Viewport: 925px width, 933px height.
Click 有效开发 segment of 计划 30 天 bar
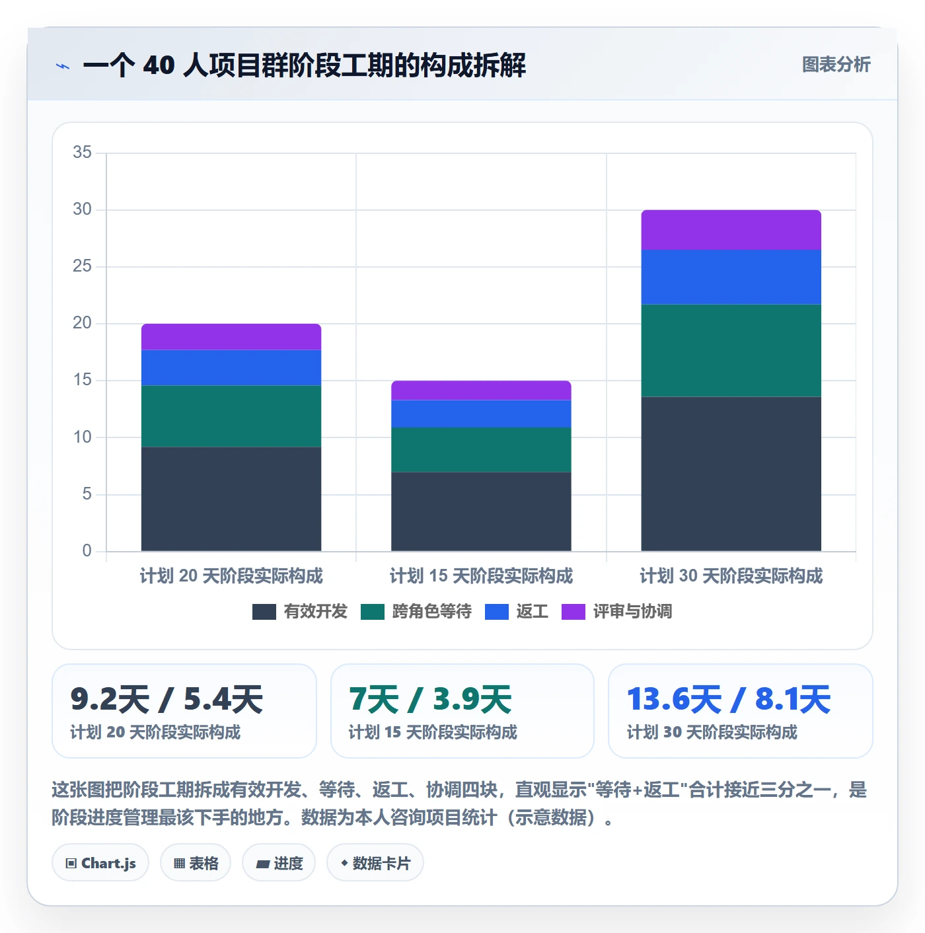(x=731, y=474)
